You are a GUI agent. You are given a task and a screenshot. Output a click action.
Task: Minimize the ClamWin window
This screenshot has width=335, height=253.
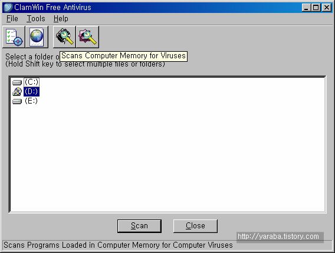[x=306, y=8]
